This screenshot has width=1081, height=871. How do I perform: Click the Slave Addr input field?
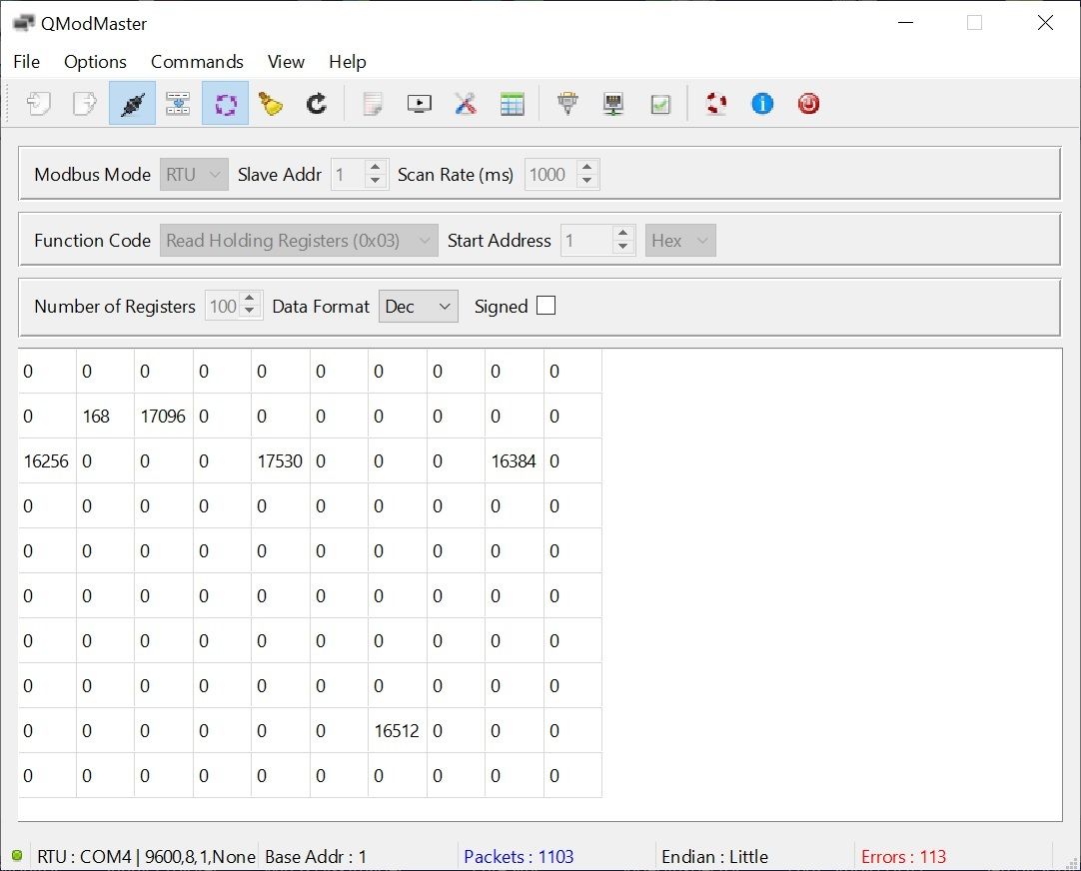coord(348,175)
